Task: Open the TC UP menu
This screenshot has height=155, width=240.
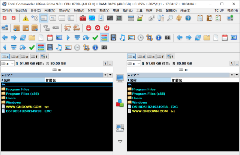Action: (219, 10)
